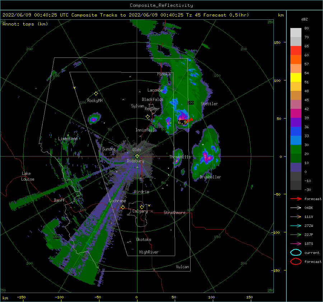Click the dBZ legend heading
323x302 pixels.
[x=304, y=19]
